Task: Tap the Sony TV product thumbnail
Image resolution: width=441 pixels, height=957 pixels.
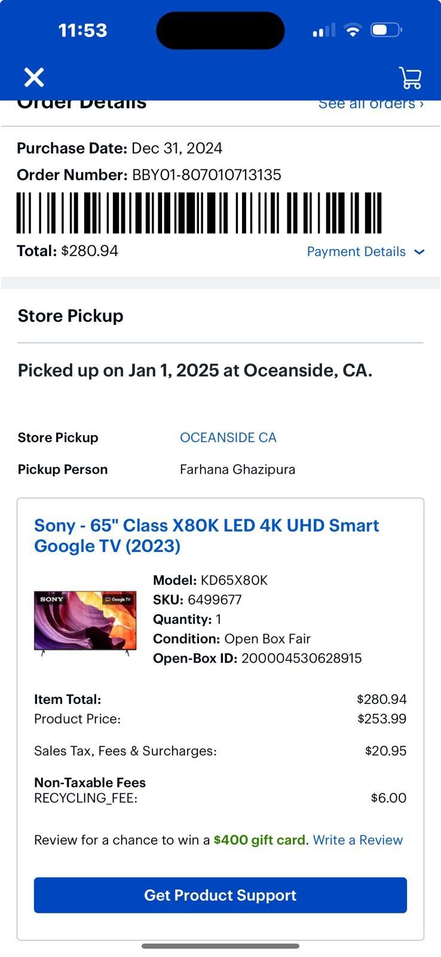Action: pos(85,621)
